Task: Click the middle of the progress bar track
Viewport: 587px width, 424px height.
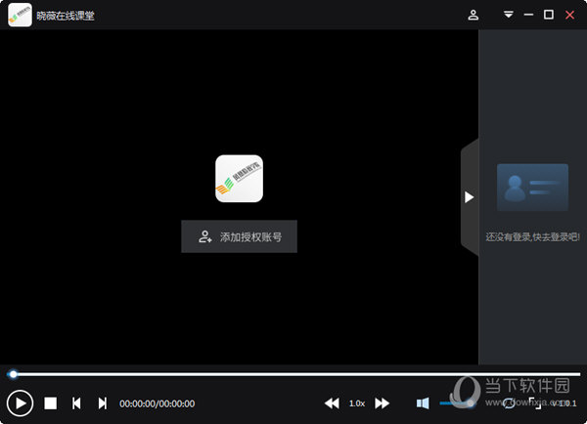Action: (x=293, y=374)
